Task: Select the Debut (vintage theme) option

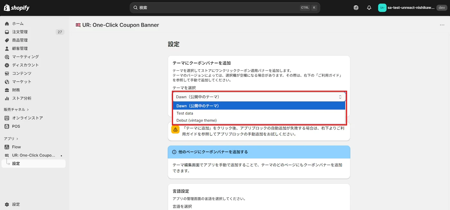Action: (x=259, y=121)
